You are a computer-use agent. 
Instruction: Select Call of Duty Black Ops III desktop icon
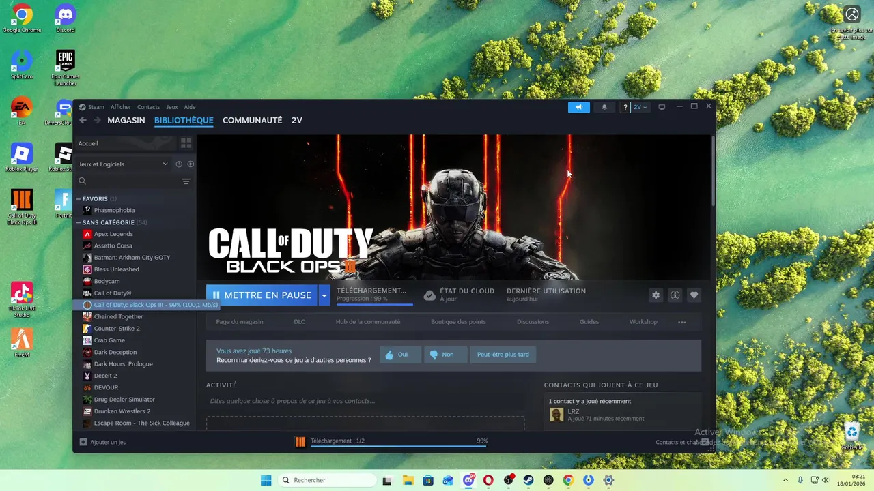pos(22,207)
